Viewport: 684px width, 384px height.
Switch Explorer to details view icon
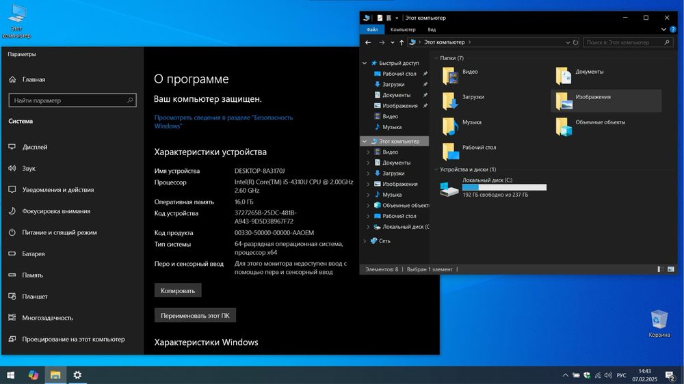(x=661, y=269)
